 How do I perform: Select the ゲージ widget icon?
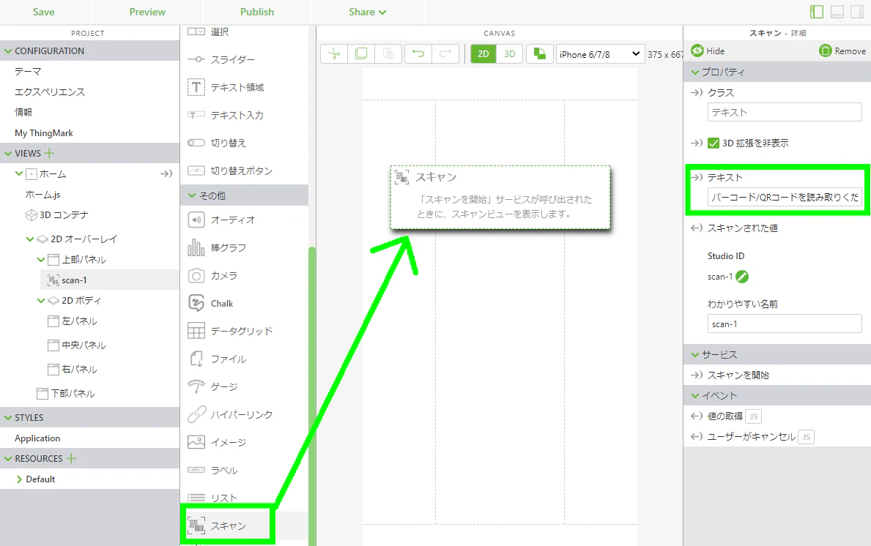point(196,386)
